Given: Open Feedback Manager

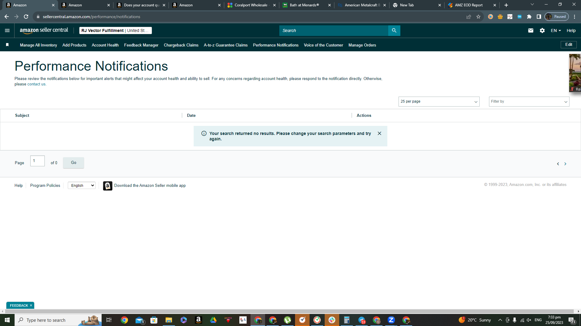Looking at the screenshot, I should tap(141, 45).
